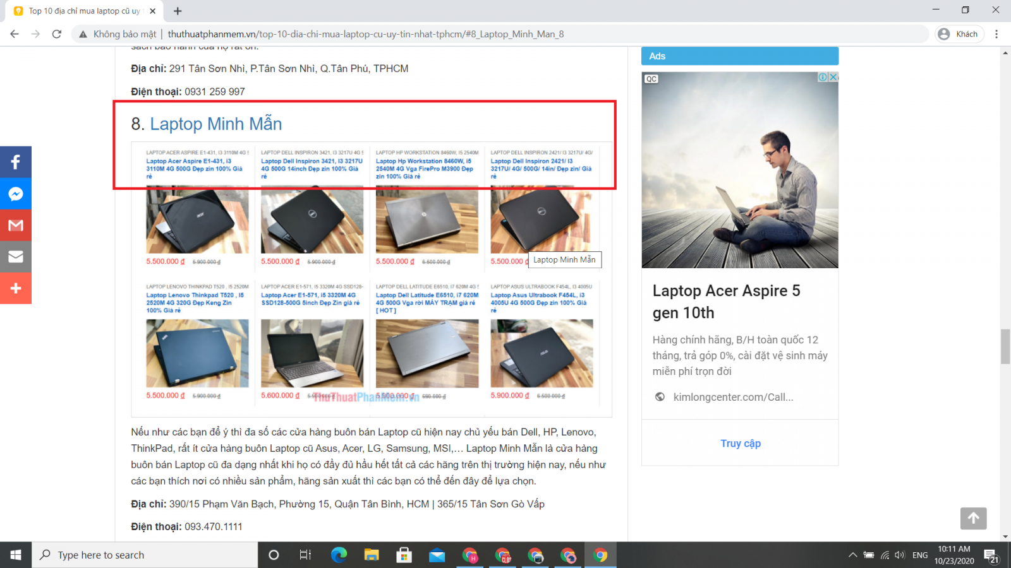1011x568 pixels.
Task: Click Dell Latitude E6510 laptop thumbnail
Action: pyautogui.click(x=427, y=353)
